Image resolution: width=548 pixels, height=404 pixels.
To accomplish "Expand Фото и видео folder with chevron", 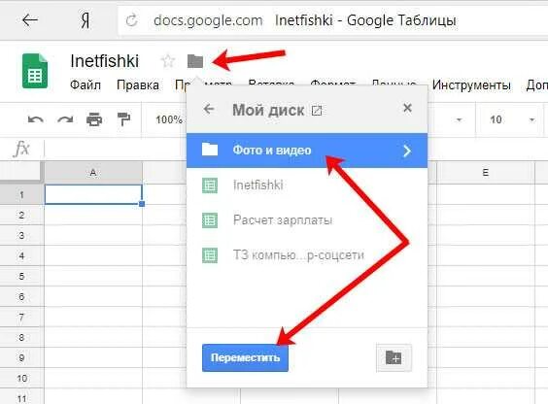I will [407, 151].
